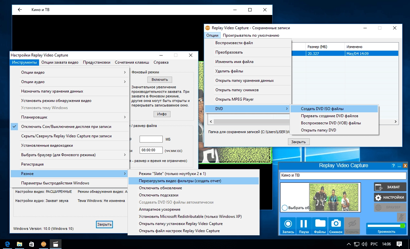Choose Установленные видеокодеки
This screenshot has height=249, width=410.
click(70, 145)
